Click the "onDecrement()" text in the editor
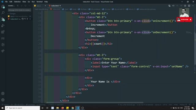196x110 pixels. (163, 32)
